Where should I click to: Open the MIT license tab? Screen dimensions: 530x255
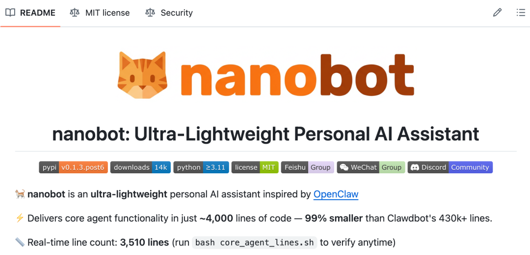click(107, 13)
